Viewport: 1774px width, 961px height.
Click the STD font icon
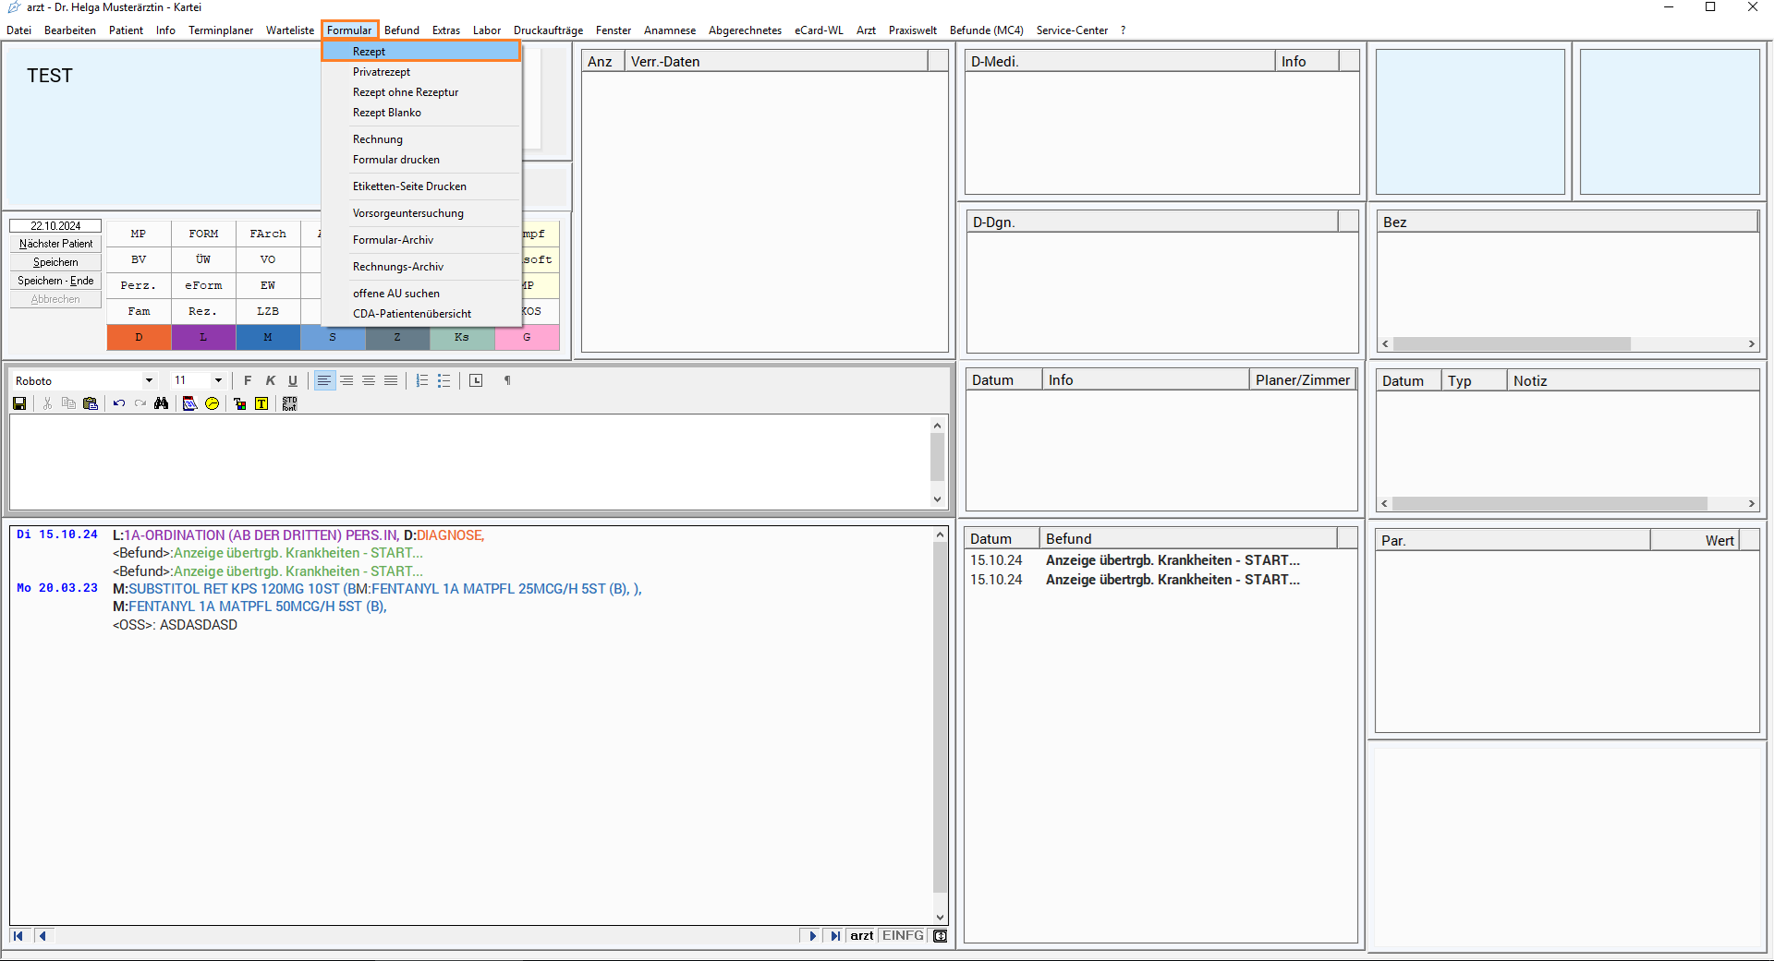[289, 403]
